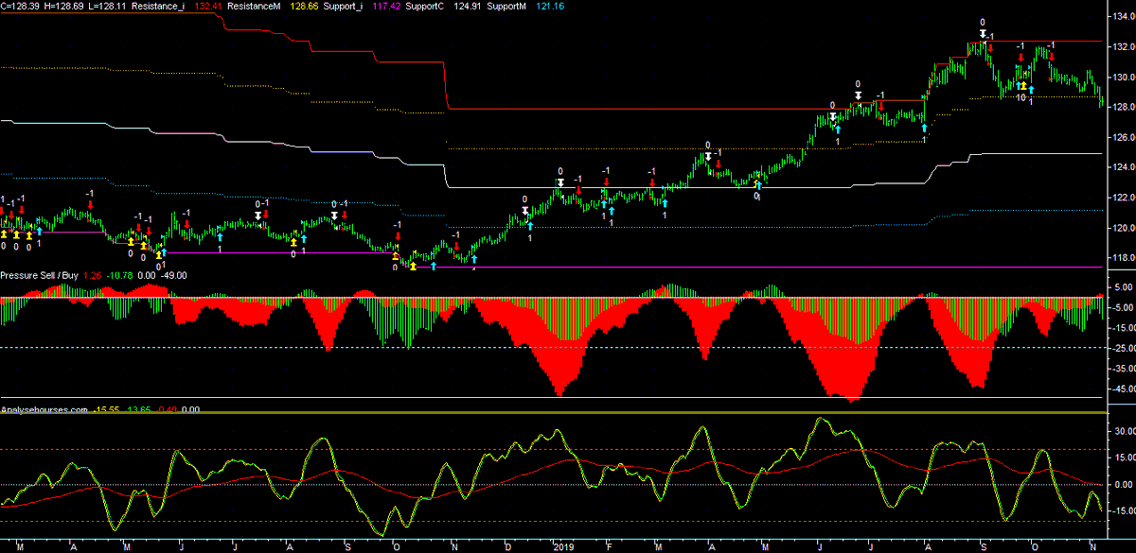Select the ResistanceM indicator label

[254, 7]
